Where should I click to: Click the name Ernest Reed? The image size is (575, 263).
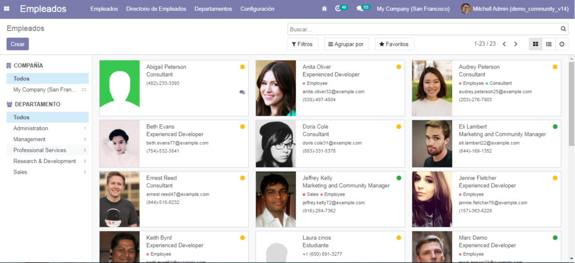pos(161,178)
